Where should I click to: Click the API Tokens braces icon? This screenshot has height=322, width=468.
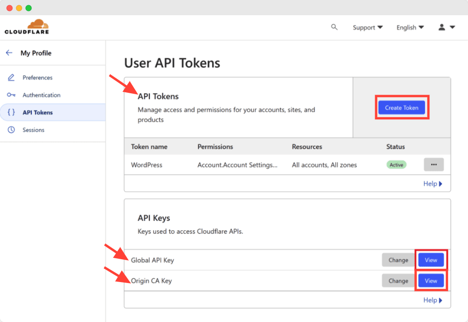12,112
